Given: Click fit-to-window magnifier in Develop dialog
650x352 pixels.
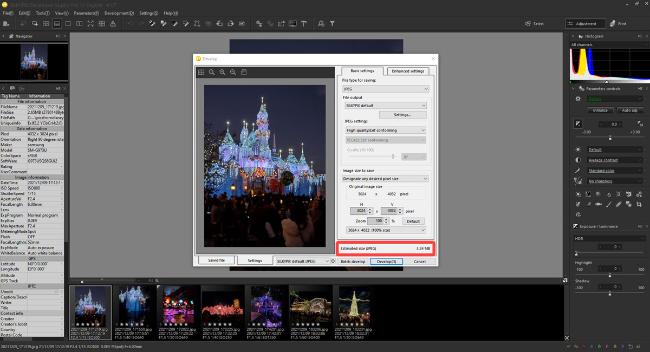Looking at the screenshot, I should [x=212, y=72].
